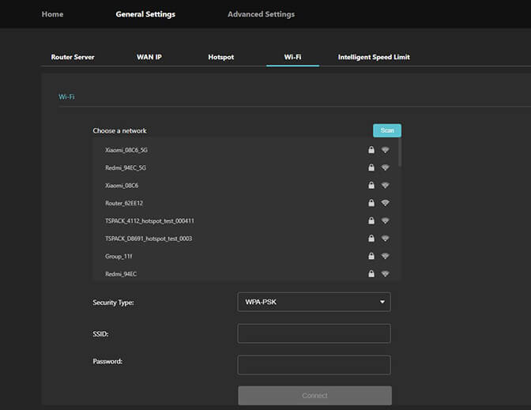Click the lock icon in Group_11f row
531x410 pixels.
coord(371,256)
